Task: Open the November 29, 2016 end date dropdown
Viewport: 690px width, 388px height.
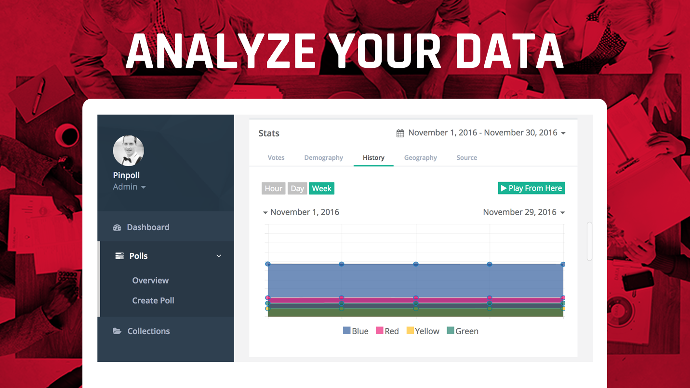Action: (524, 212)
